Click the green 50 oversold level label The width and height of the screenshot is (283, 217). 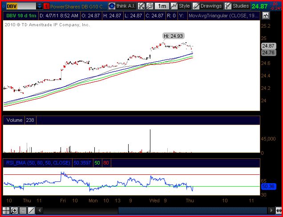click(97, 163)
